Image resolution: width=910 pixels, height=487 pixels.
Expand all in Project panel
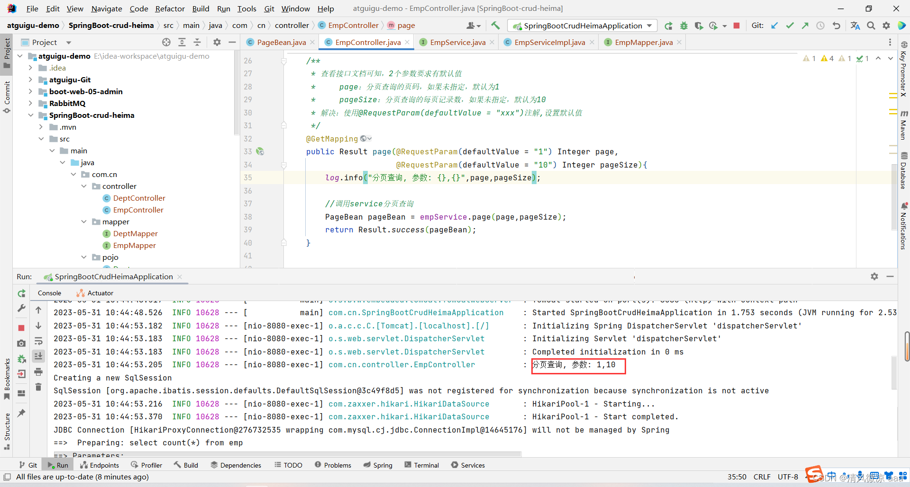point(182,42)
